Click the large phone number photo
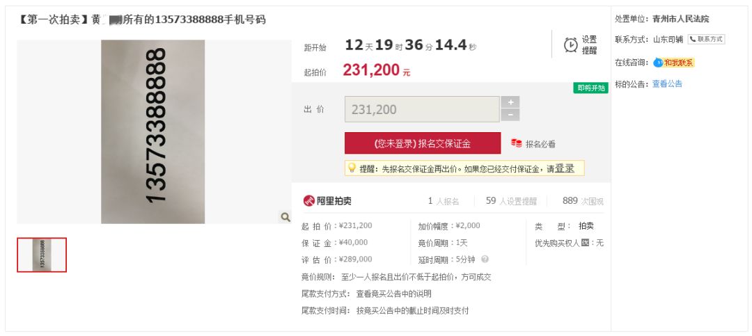 (153, 131)
